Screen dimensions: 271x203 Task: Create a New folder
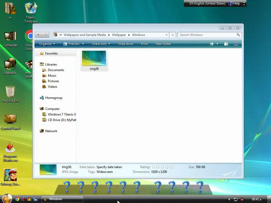coord(163,44)
